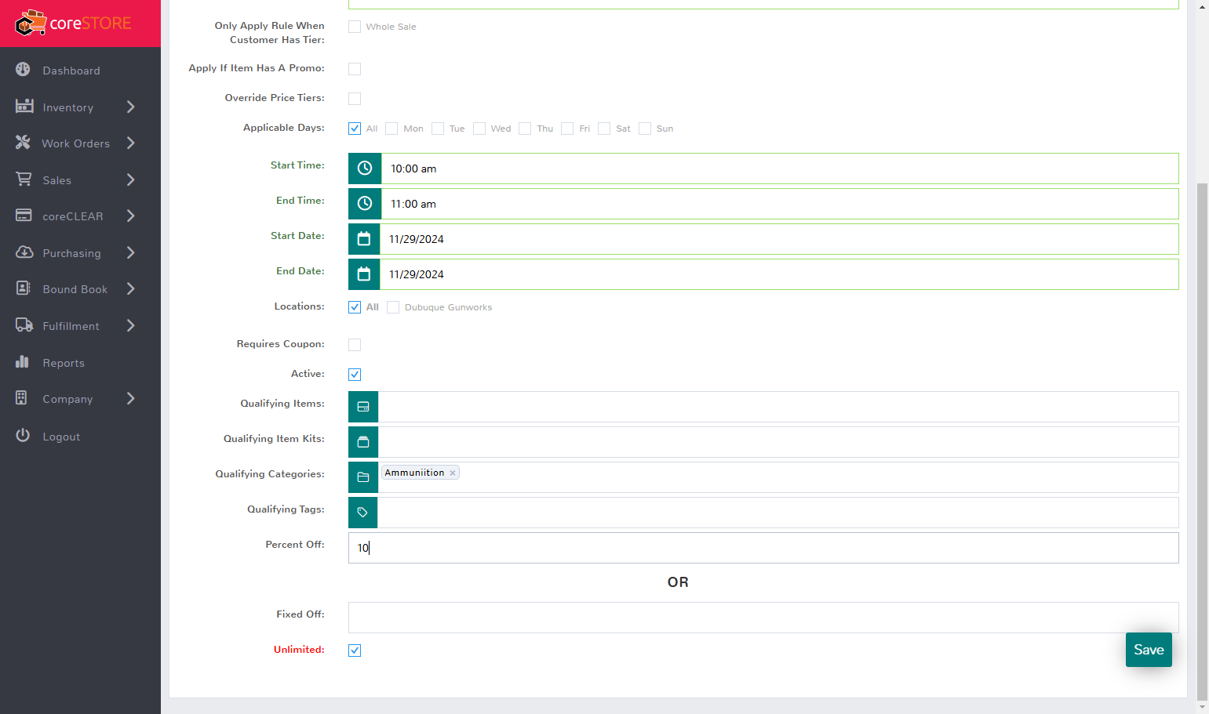Remove the Ammuniition category tag
Screen dimensions: 1209x714
[x=453, y=473]
